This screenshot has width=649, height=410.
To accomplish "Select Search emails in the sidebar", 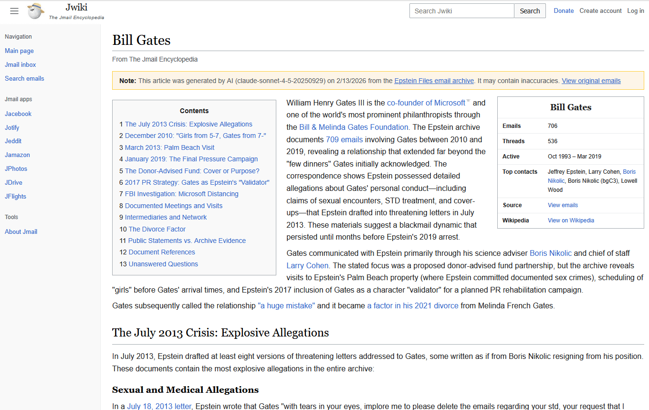I will [24, 79].
